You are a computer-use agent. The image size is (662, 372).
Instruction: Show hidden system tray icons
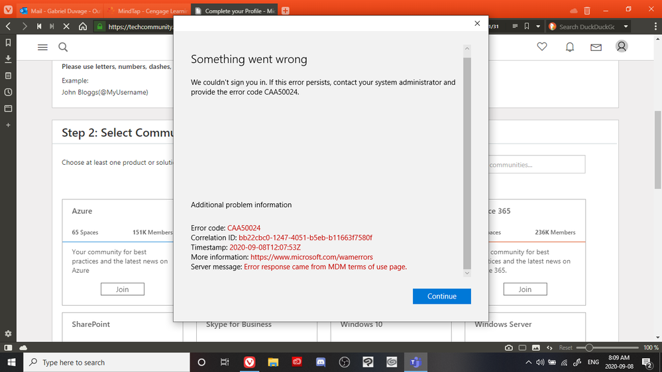[528, 362]
